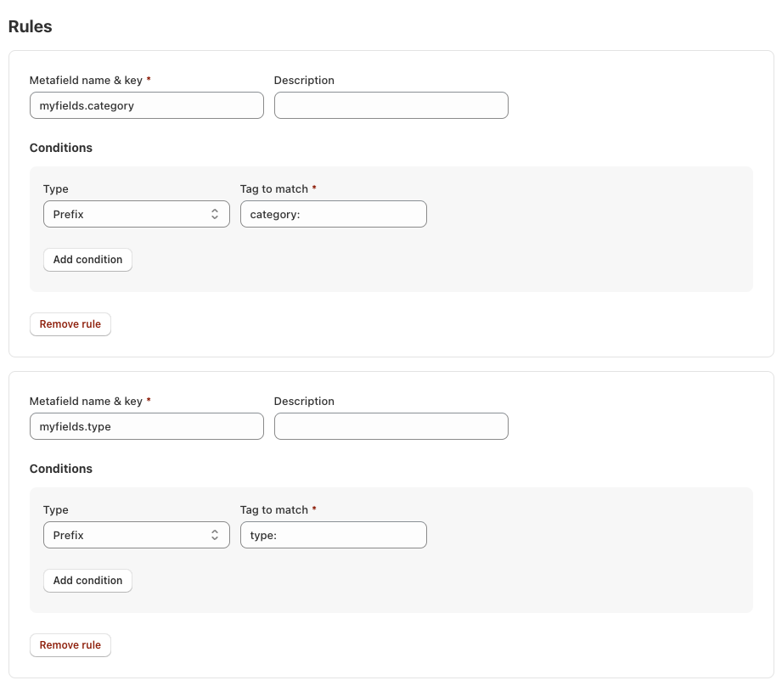Select the metafield field containing myfields.type
This screenshot has width=782, height=686.
146,427
